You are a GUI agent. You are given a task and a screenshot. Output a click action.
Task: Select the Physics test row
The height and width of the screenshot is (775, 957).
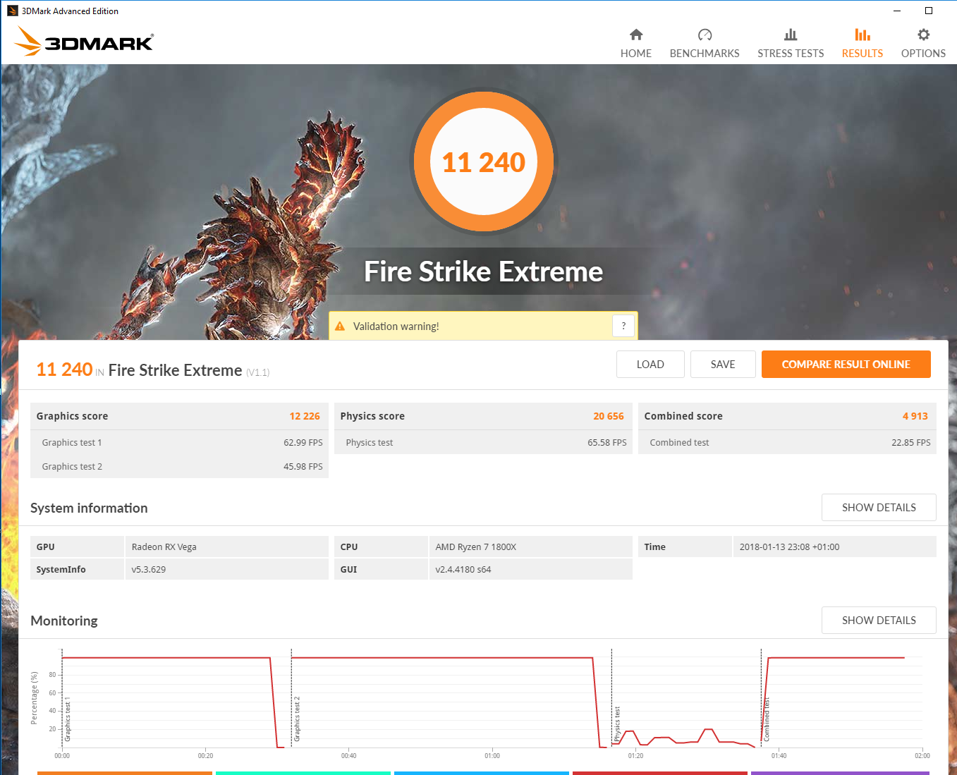(483, 443)
